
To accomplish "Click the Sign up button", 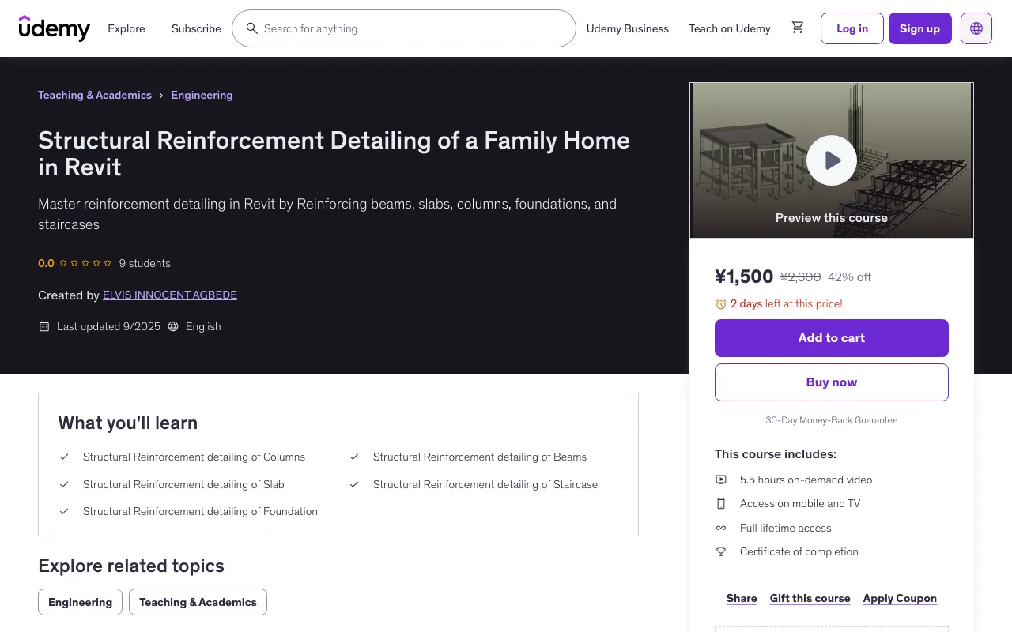I will point(919,28).
